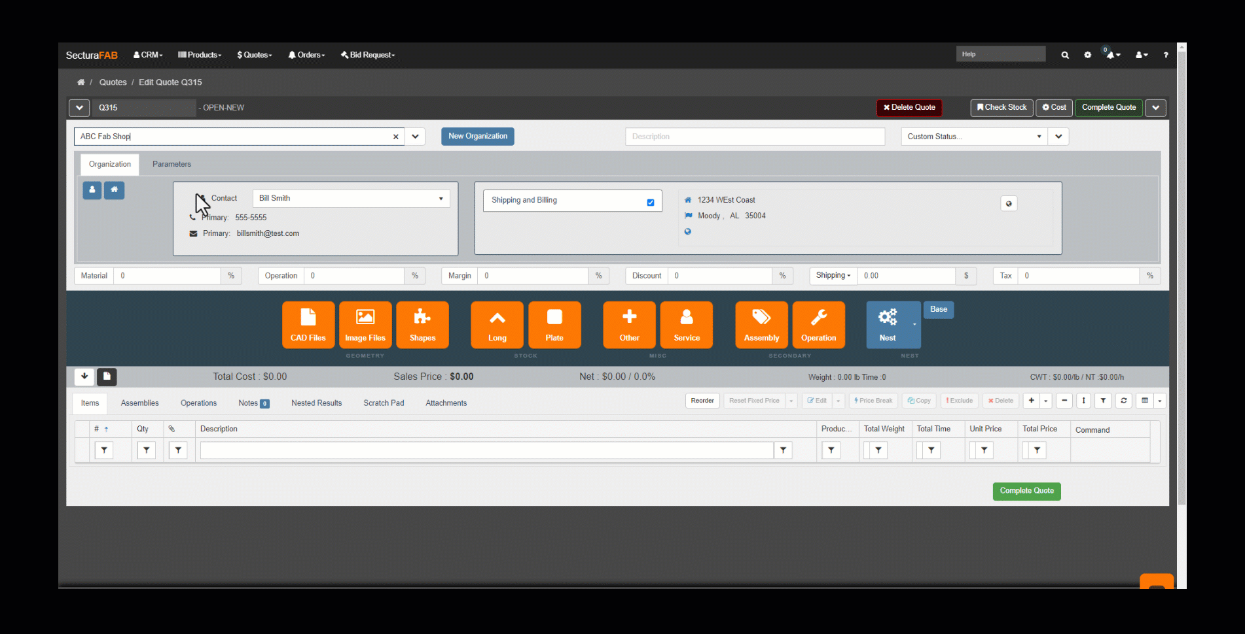Viewport: 1245px width, 634px height.
Task: Clear the ABC Fab Shop organization field
Action: [x=395, y=137]
